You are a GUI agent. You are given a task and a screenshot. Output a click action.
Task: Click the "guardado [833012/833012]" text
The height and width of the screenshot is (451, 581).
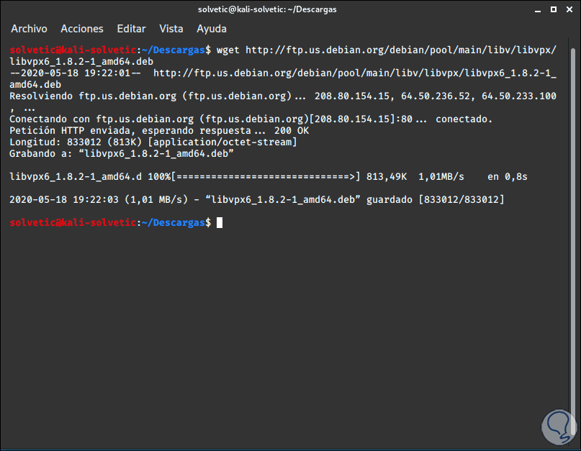[436, 199]
